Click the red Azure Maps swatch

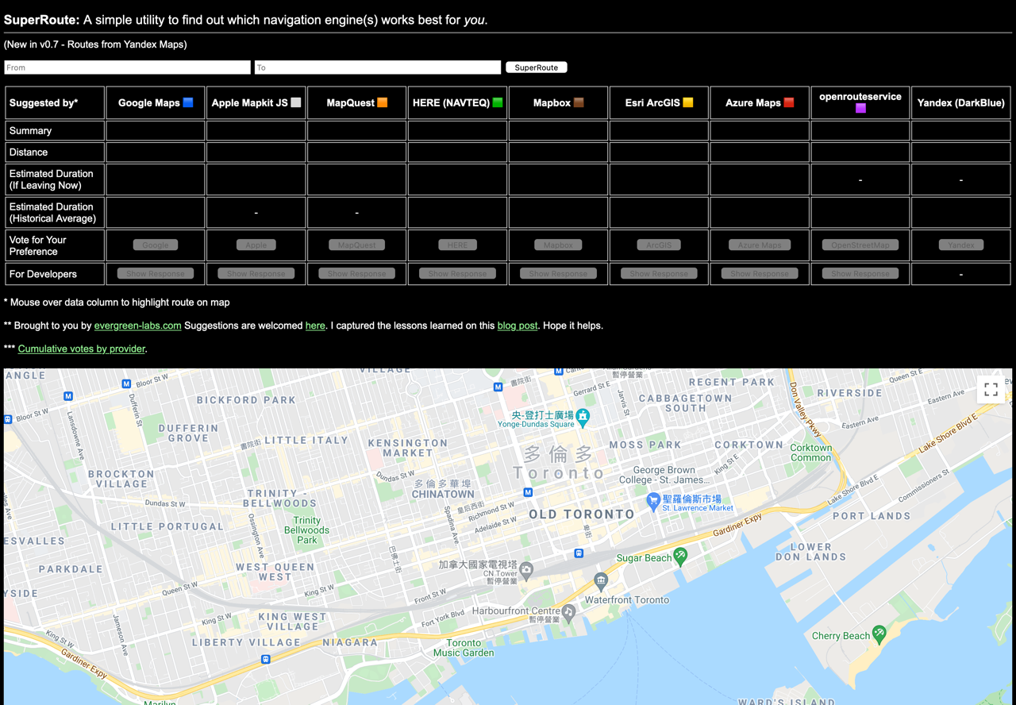[789, 102]
